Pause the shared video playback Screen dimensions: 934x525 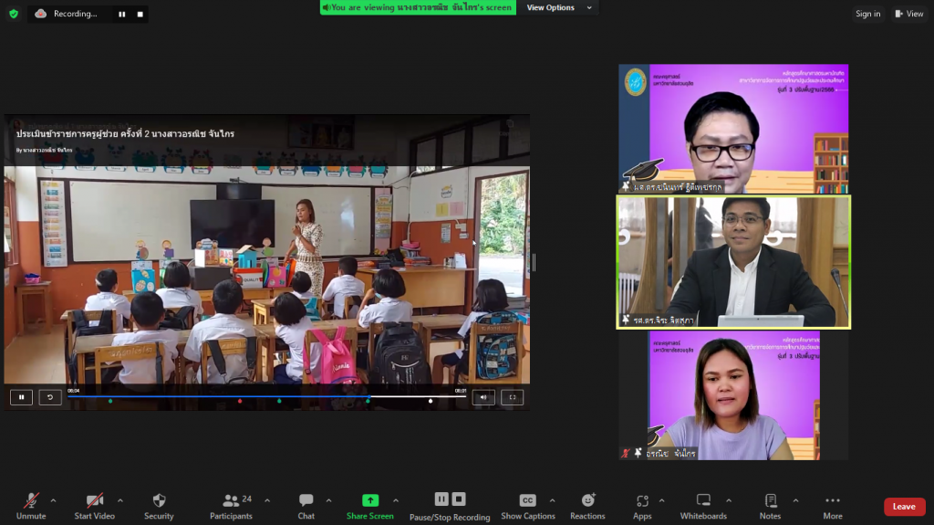(x=21, y=397)
